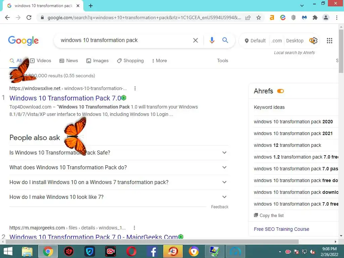Select keyword 'windows 10 transformation pack 2020'

pyautogui.click(x=293, y=122)
